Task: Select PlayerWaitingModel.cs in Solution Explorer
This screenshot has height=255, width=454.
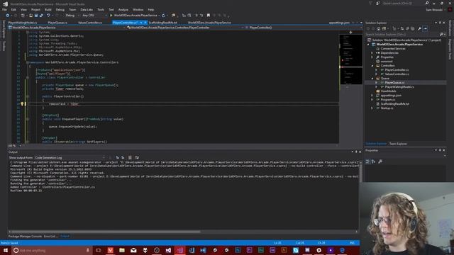Action: coord(399,86)
